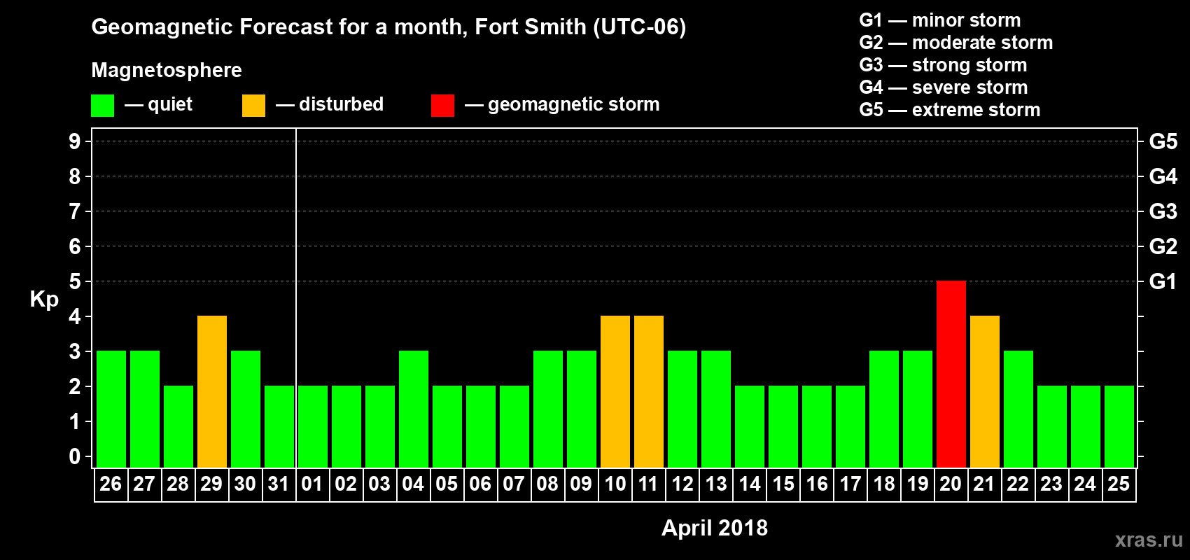Click the G2 label on right axis

tap(1163, 246)
